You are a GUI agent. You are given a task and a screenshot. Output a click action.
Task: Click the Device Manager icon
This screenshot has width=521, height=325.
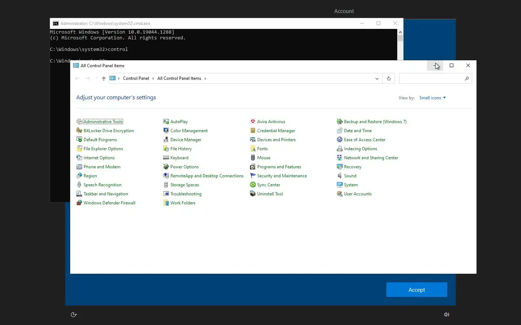pos(166,139)
